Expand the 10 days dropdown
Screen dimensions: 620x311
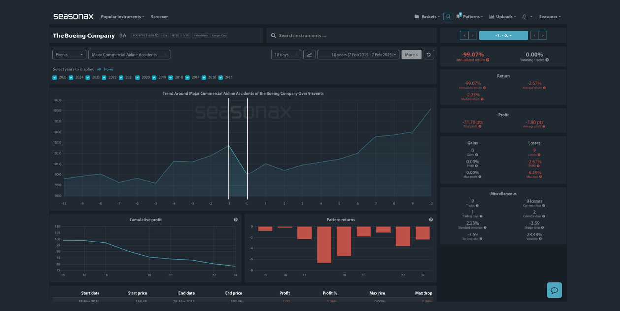tap(286, 55)
